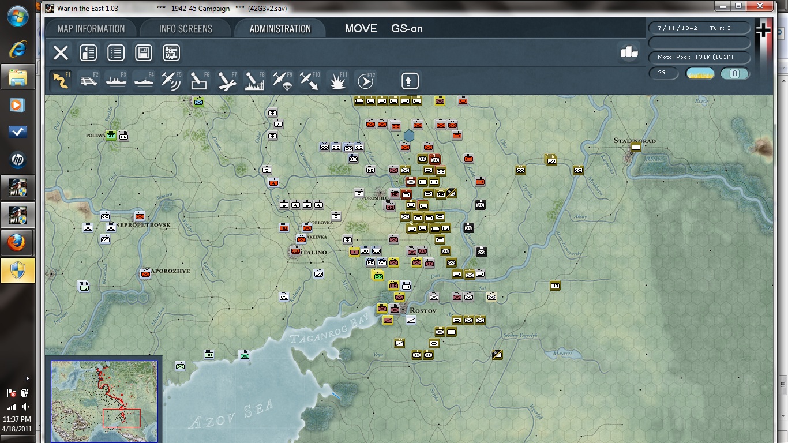Select the Administration tab
788x443 pixels.
[x=280, y=29]
